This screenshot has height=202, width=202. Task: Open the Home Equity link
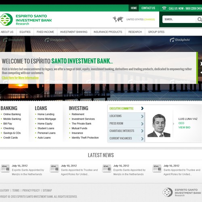tap(45, 124)
